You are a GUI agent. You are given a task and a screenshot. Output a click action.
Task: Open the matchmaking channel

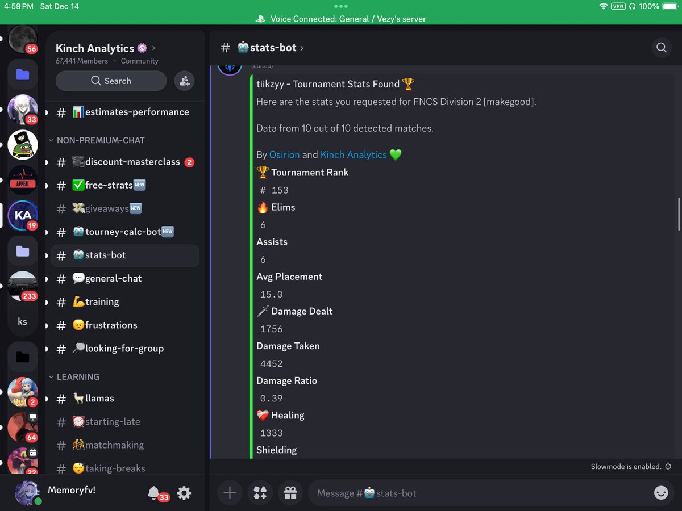click(x=125, y=445)
